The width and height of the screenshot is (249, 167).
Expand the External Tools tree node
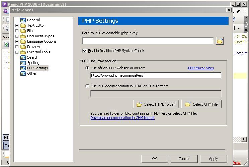(17, 52)
